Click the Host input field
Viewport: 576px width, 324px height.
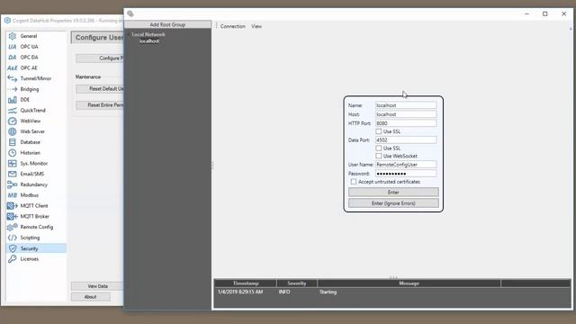tap(406, 114)
